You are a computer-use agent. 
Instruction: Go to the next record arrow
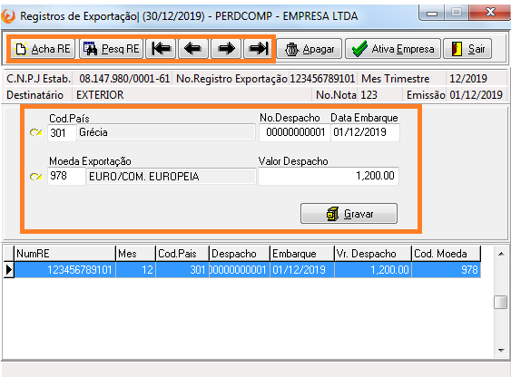(x=226, y=49)
